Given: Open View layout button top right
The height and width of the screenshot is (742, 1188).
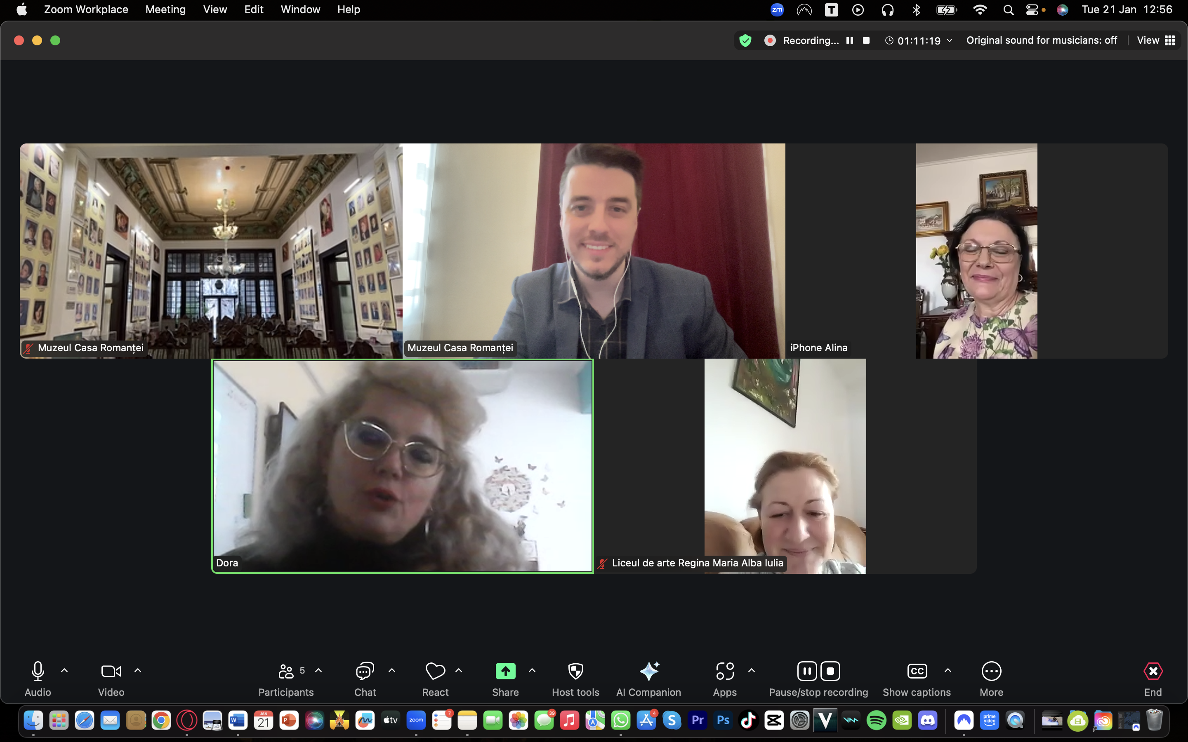Looking at the screenshot, I should point(1155,40).
